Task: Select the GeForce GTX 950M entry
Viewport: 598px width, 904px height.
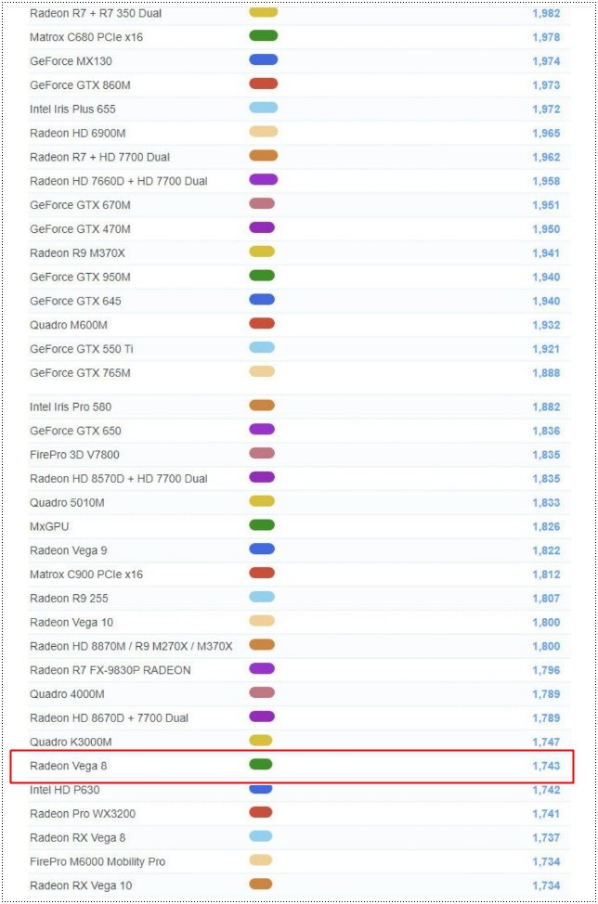Action: tap(80, 278)
